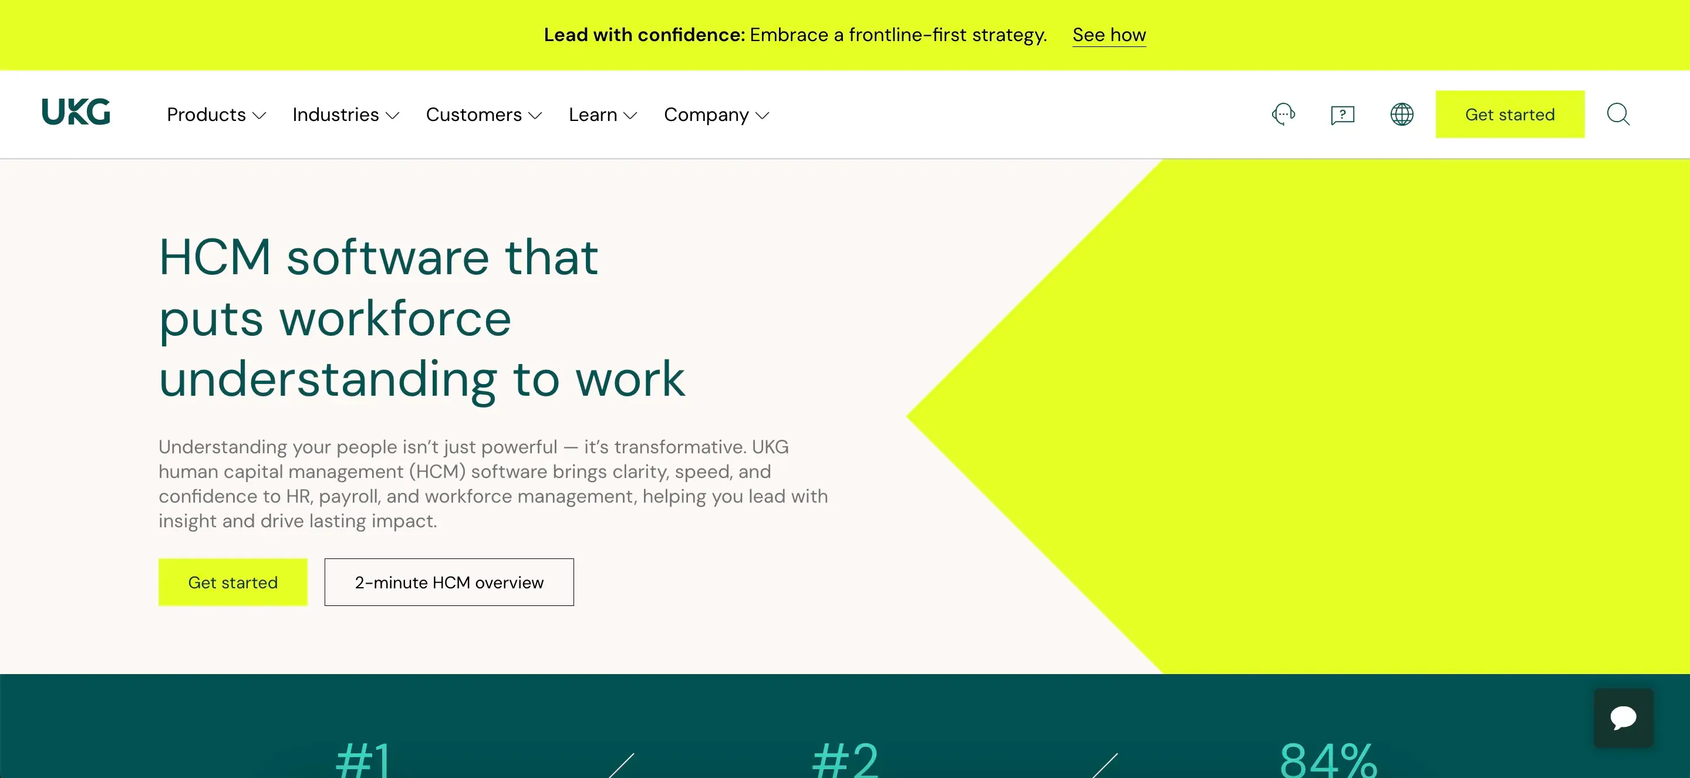Image resolution: width=1690 pixels, height=778 pixels.
Task: Expand the Company chevron arrow
Action: 763,116
